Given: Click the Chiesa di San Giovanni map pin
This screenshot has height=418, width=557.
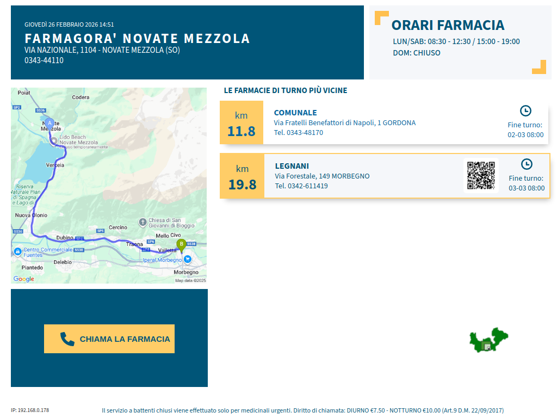Looking at the screenshot, I should coord(143,222).
